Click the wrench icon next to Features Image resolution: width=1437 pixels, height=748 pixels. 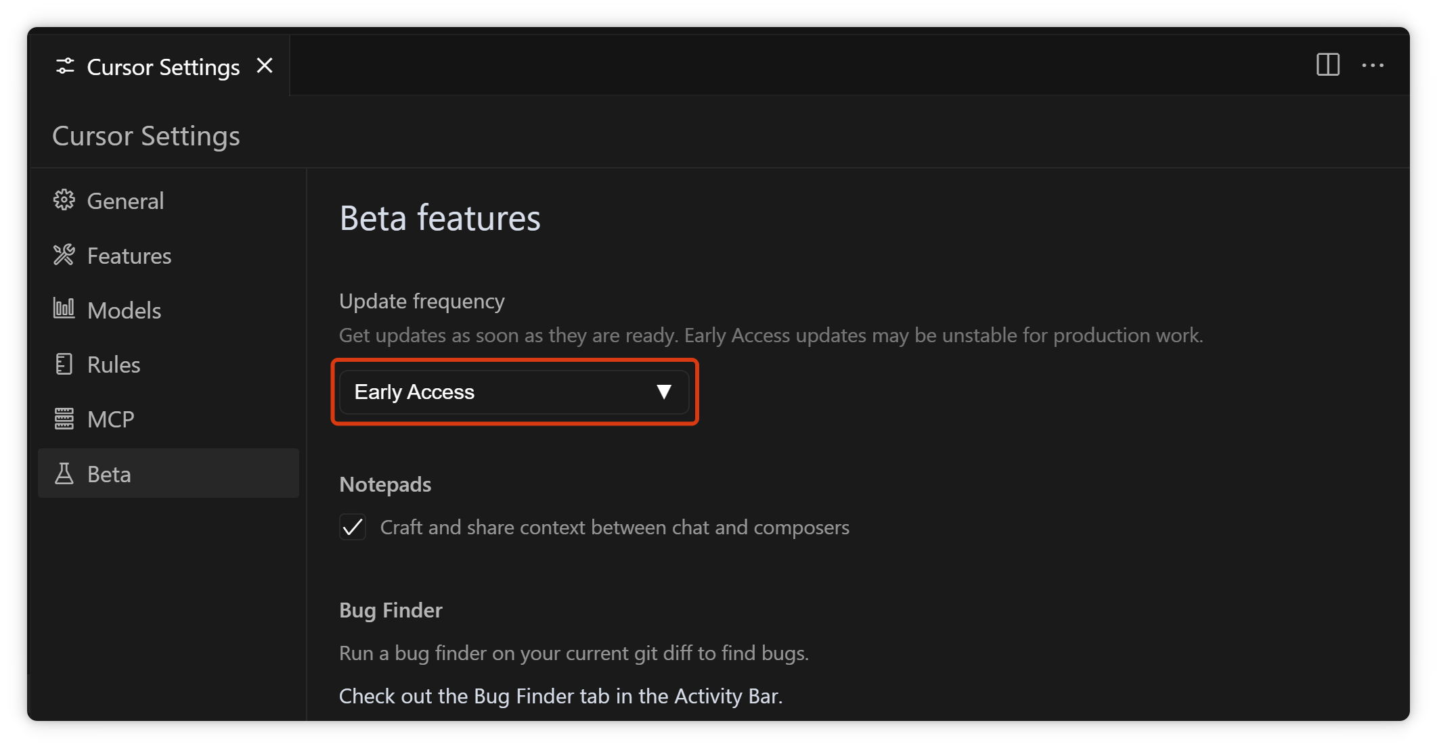pos(64,255)
